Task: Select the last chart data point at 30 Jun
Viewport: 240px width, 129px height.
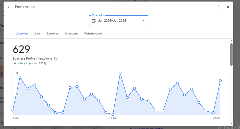Action: click(x=220, y=81)
